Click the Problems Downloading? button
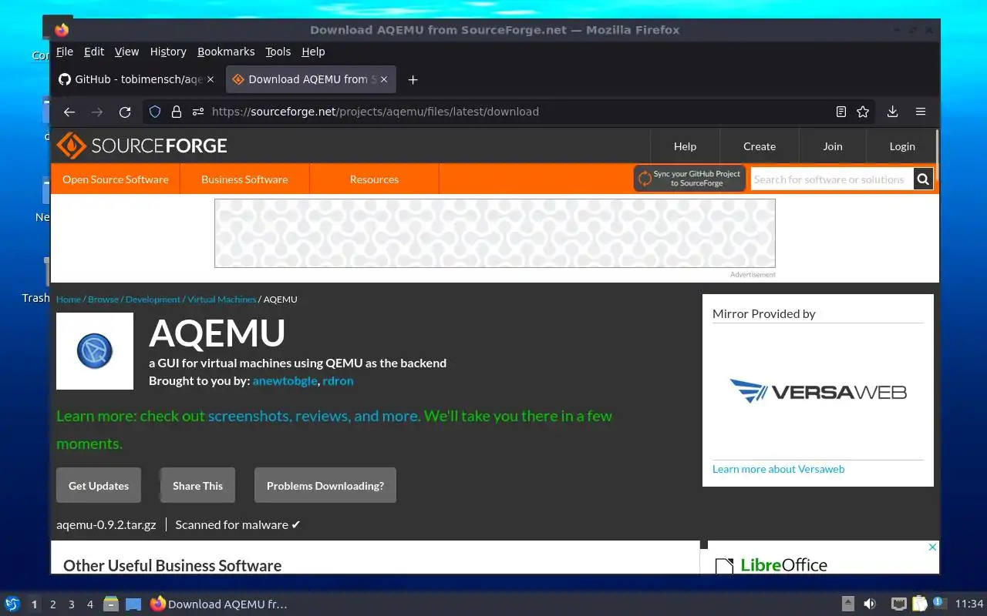This screenshot has width=987, height=616. click(325, 485)
